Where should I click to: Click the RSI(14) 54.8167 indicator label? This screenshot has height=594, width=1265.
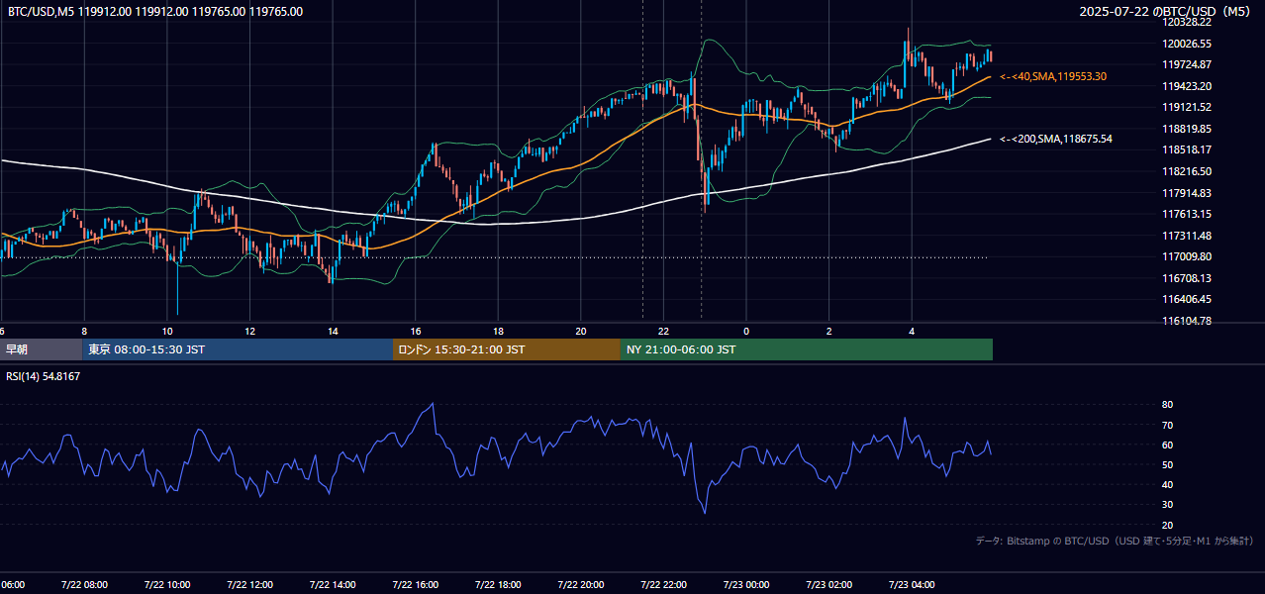pyautogui.click(x=44, y=376)
